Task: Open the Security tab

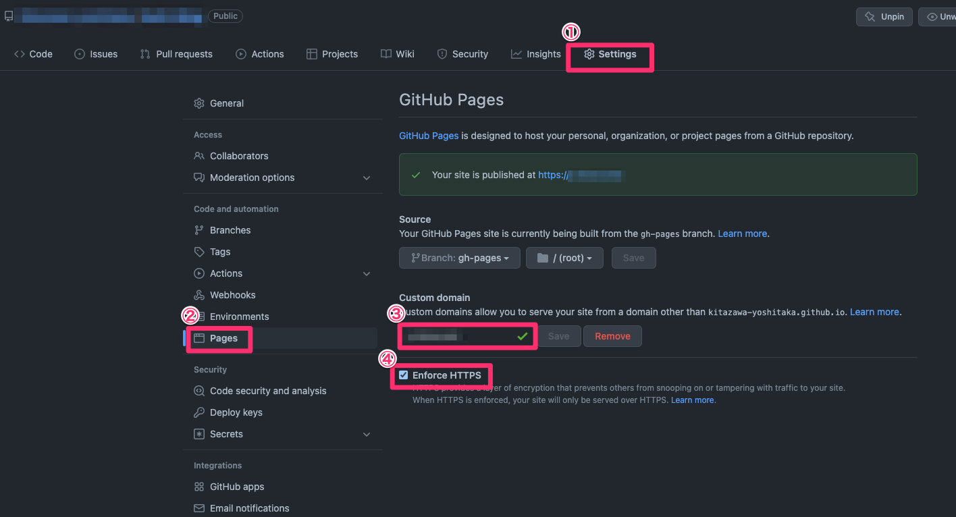Action: click(462, 54)
